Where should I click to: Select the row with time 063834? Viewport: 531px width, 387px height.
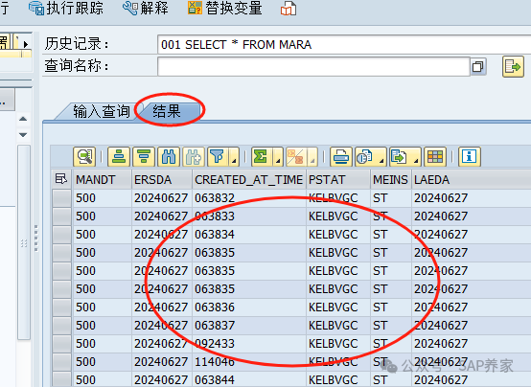click(x=61, y=235)
